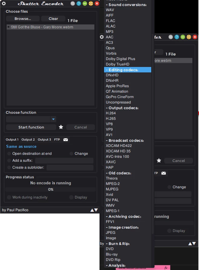Screen dimensions: 199x270
Task: Switch to Output 2 tab
Action: coord(28,139)
